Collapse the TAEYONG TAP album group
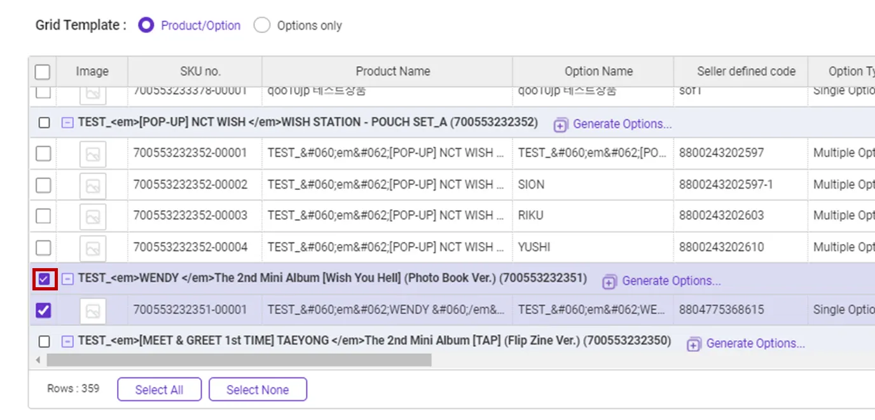Image resolution: width=875 pixels, height=420 pixels. 67,342
